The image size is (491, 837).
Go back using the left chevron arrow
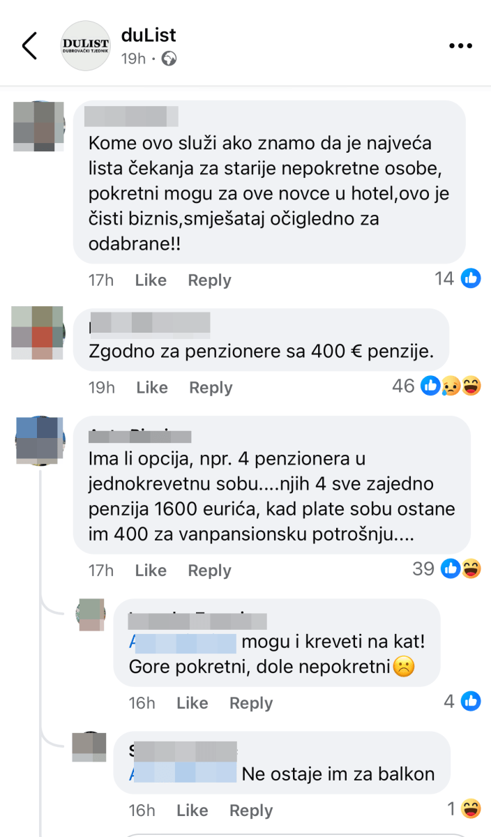29,45
